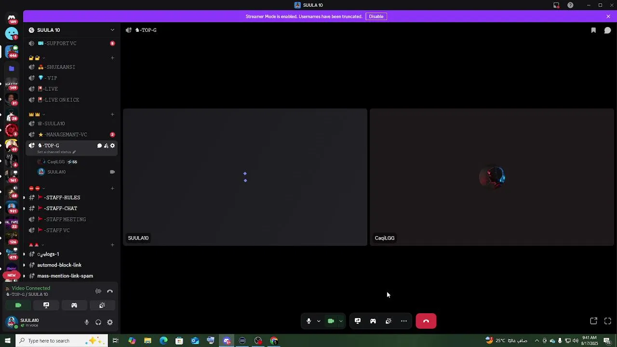The height and width of the screenshot is (347, 617).
Task: Disable Streamer Mode from purple banner
Action: (376, 16)
